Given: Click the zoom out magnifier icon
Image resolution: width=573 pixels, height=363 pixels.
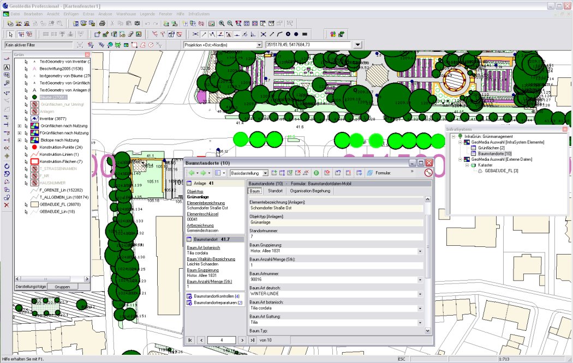Looking at the screenshot, I should [230, 23].
